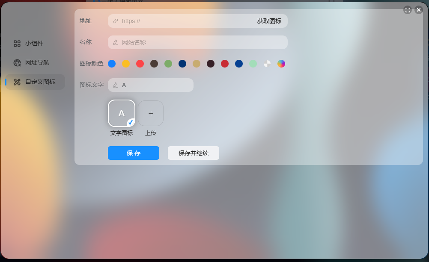This screenshot has width=429, height=262.
Task: Click the 网站名称 name input field
Action: [201, 42]
